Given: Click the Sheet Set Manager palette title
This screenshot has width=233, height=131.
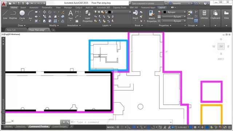Looking at the screenshot, I should 3,110.
